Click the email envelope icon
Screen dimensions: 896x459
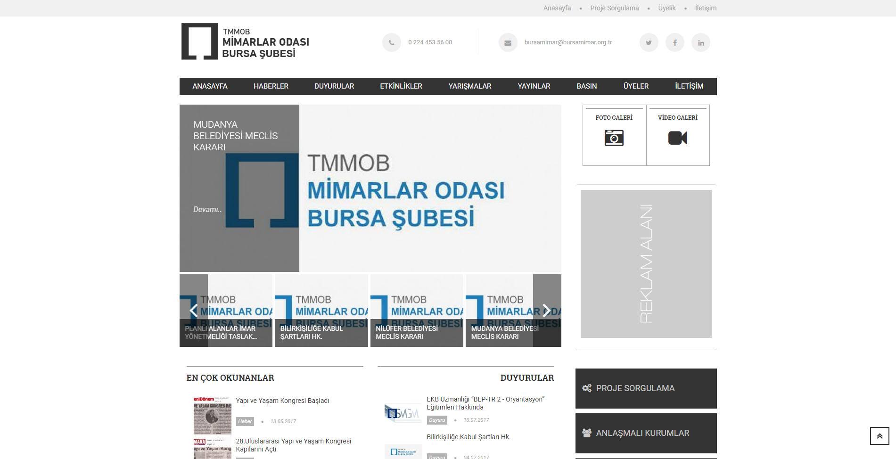pos(508,42)
